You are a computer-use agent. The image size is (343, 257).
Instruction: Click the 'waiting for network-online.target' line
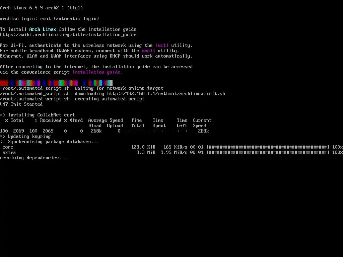(82, 88)
